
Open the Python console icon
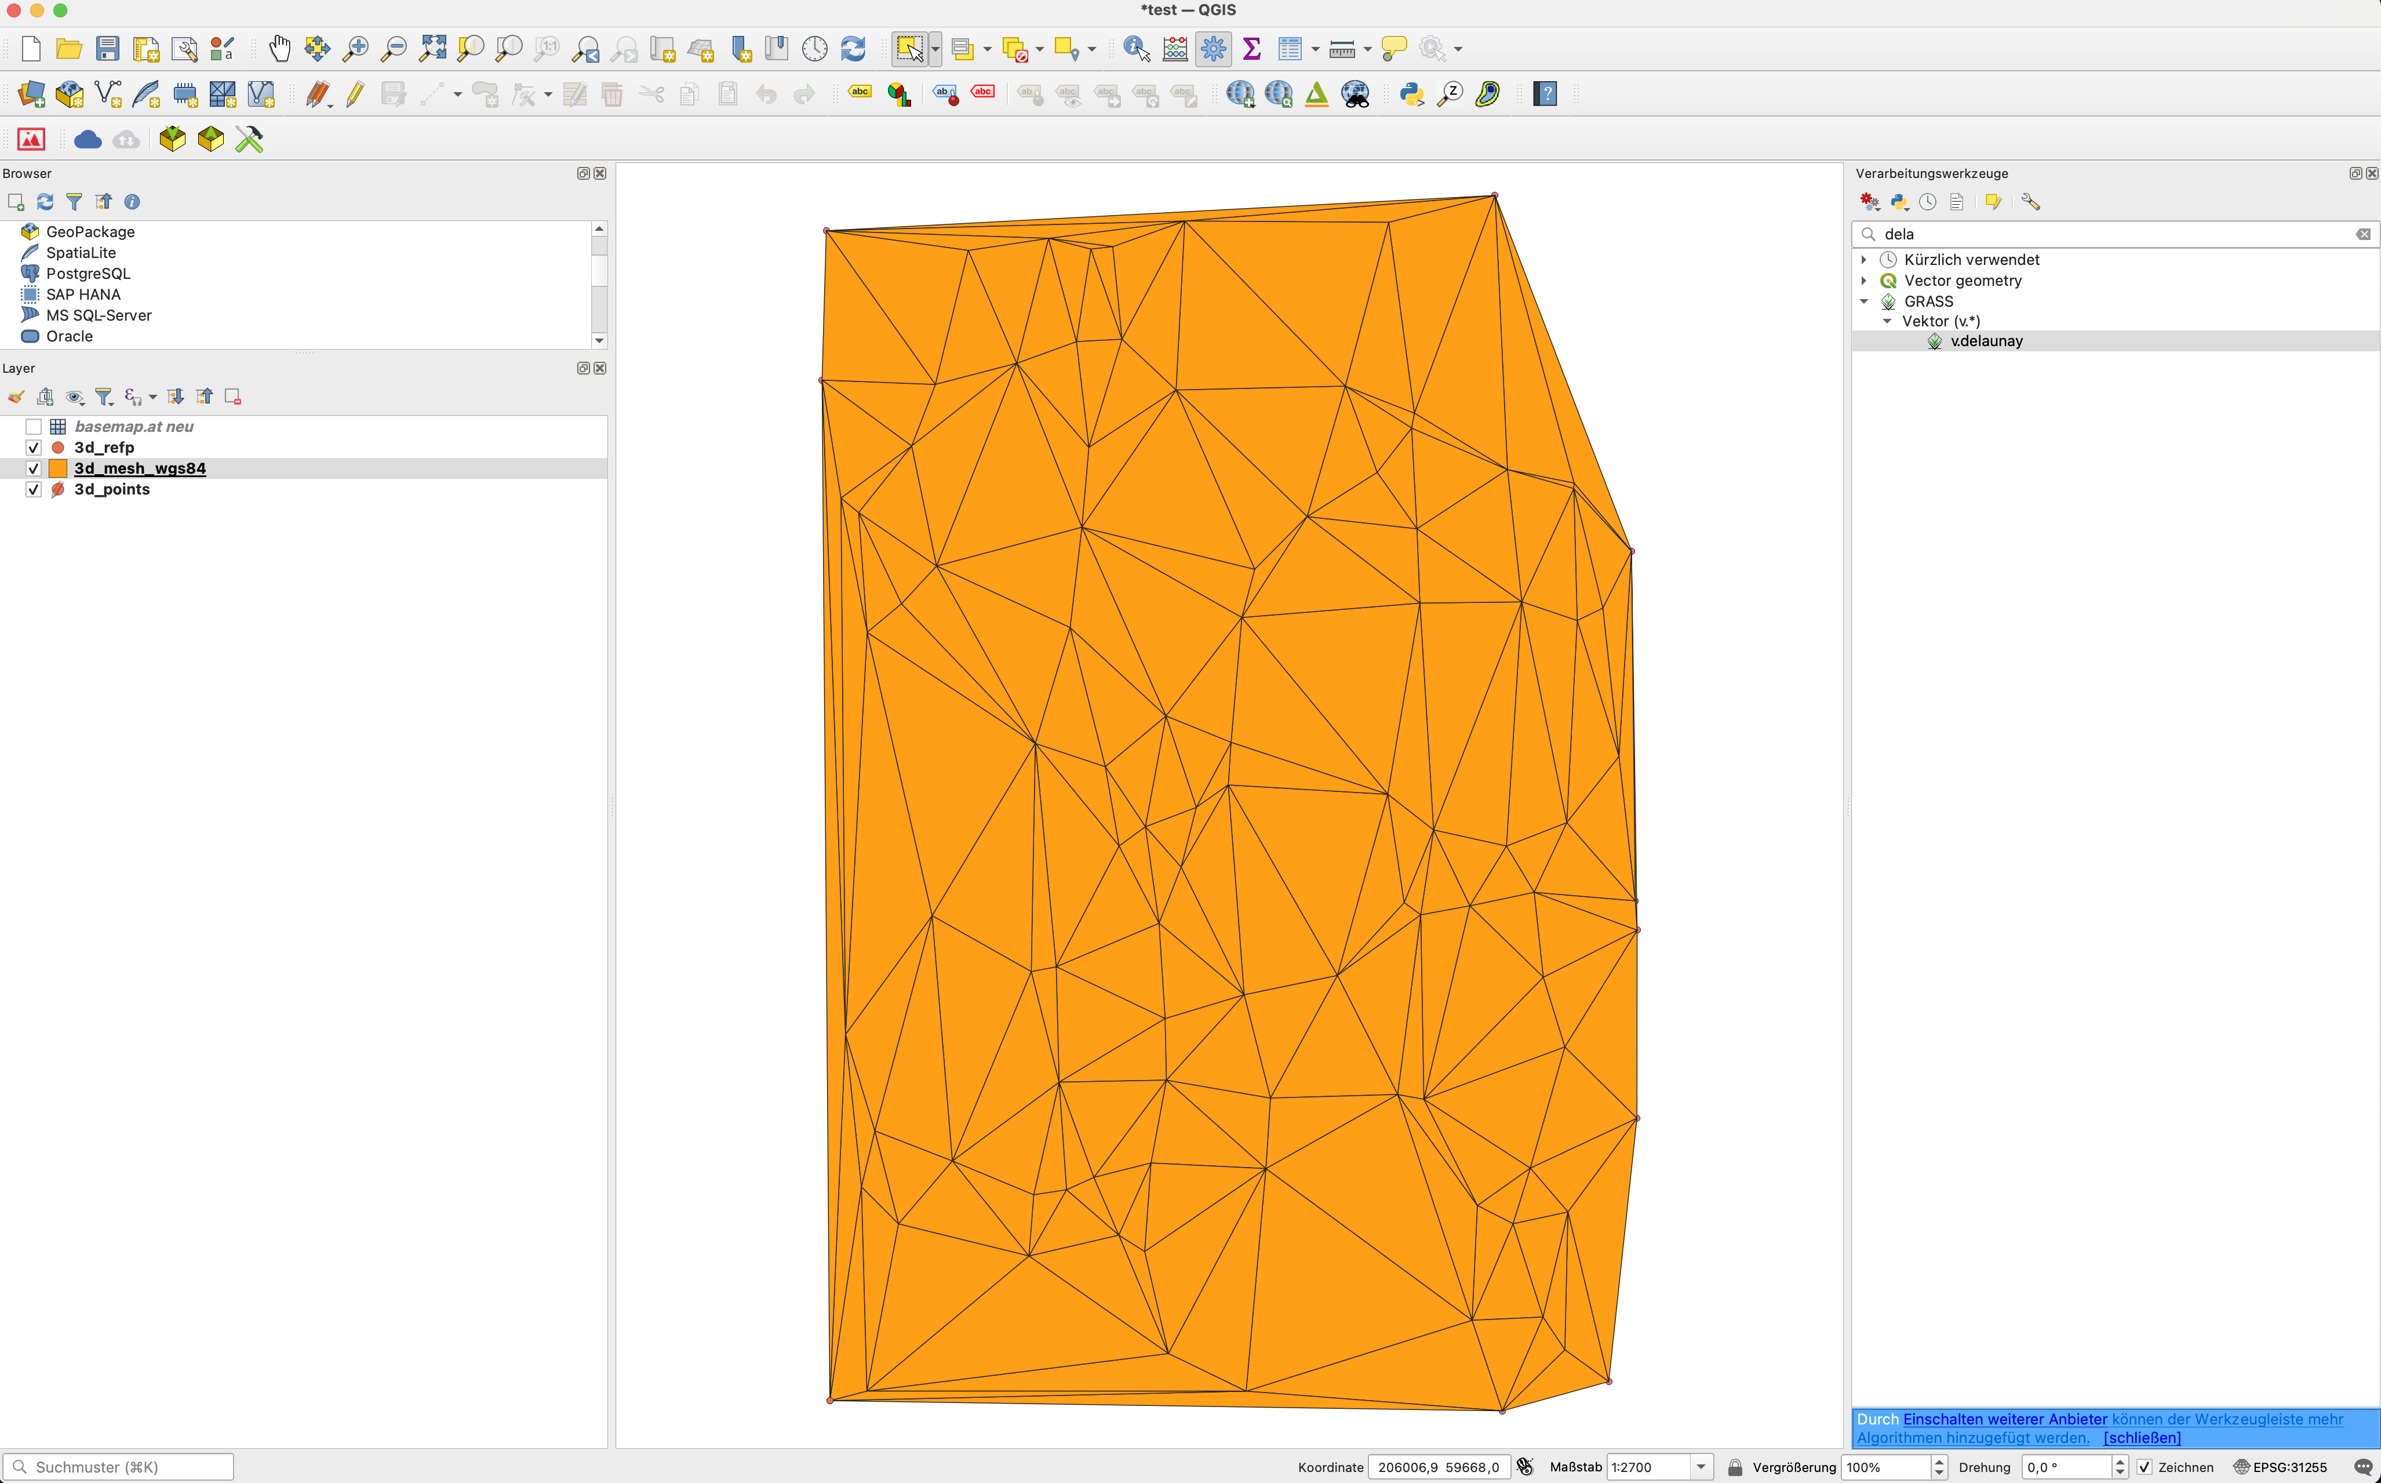click(1412, 94)
